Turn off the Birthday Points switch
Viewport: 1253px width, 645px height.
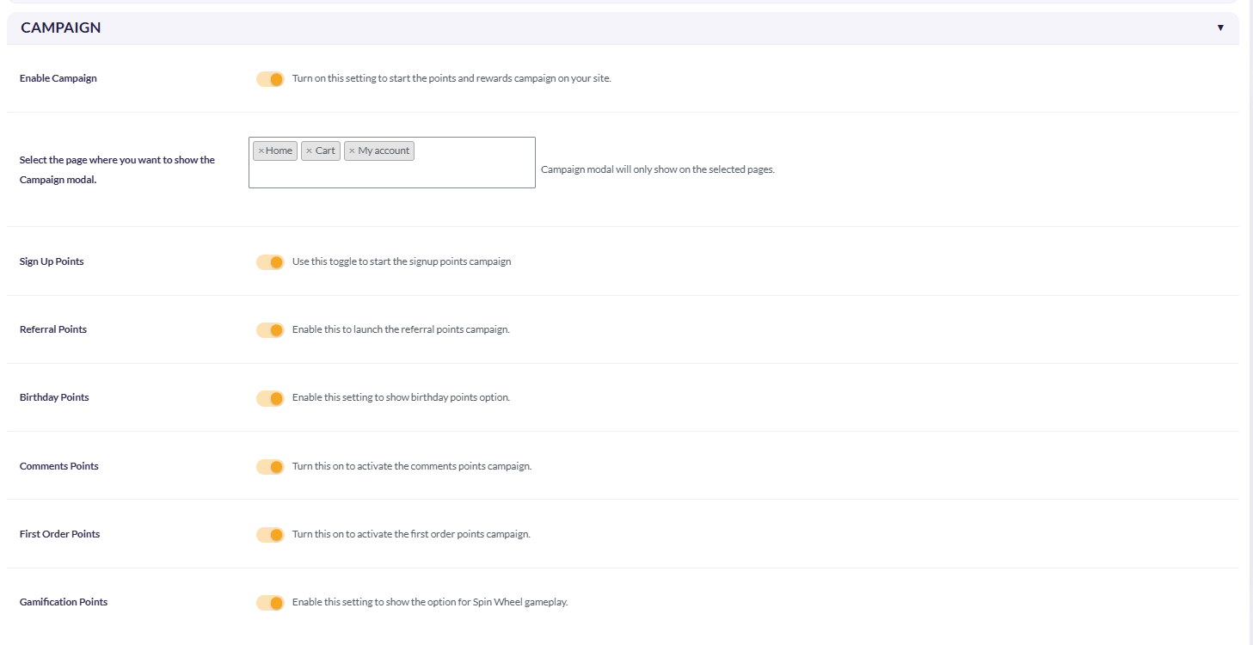[x=270, y=398]
